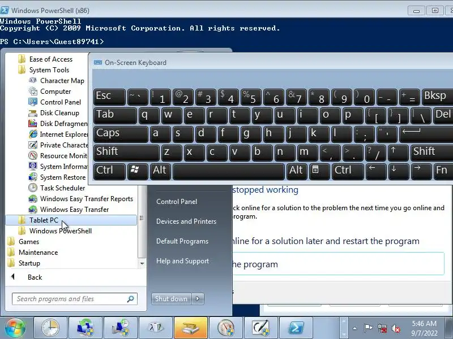The image size is (453, 339).
Task: Open Windows Easy Transfer Reports
Action: tap(81, 199)
